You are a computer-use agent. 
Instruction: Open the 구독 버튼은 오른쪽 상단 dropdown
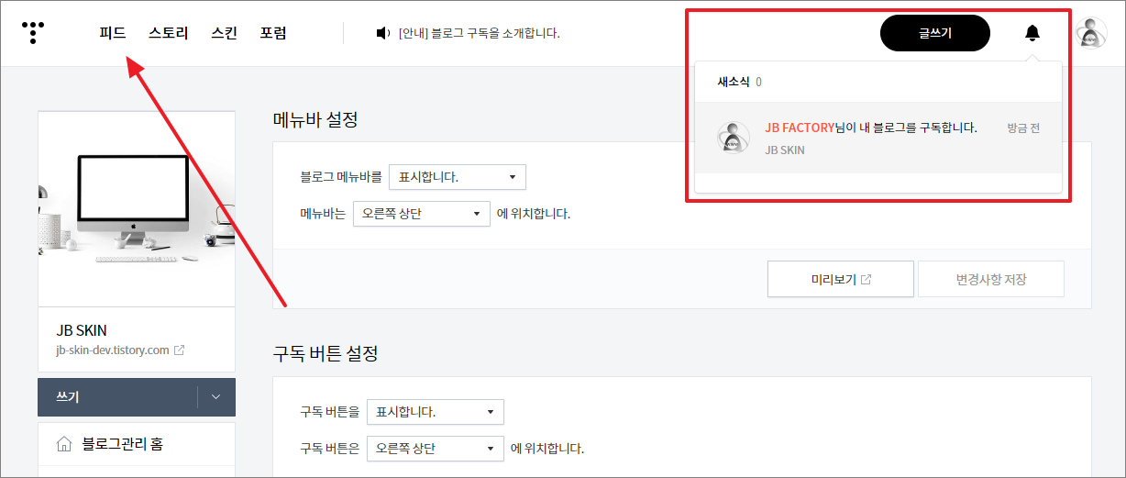tap(436, 449)
